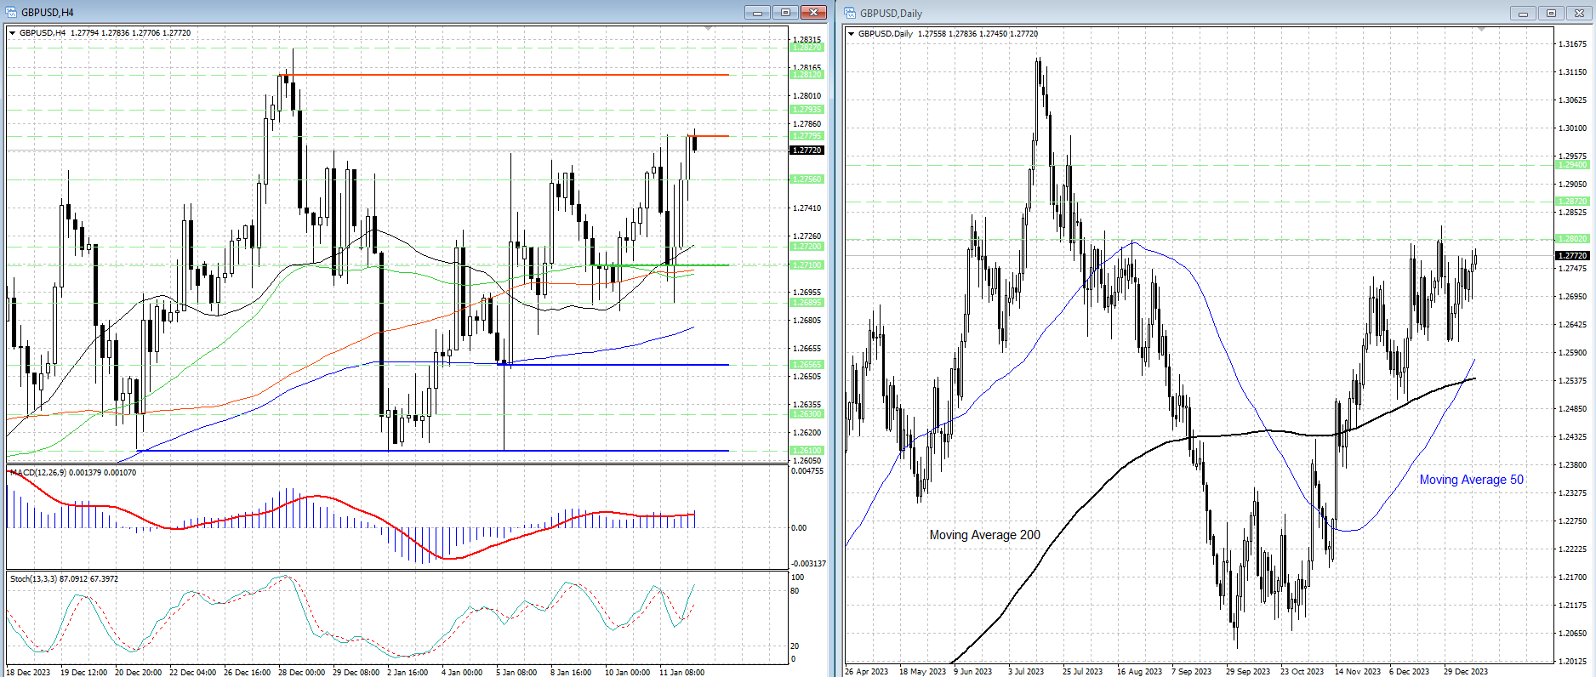Expand the arrow beside the GBPUSD,H4 chart label
Image resolution: width=1596 pixels, height=677 pixels.
13,33
